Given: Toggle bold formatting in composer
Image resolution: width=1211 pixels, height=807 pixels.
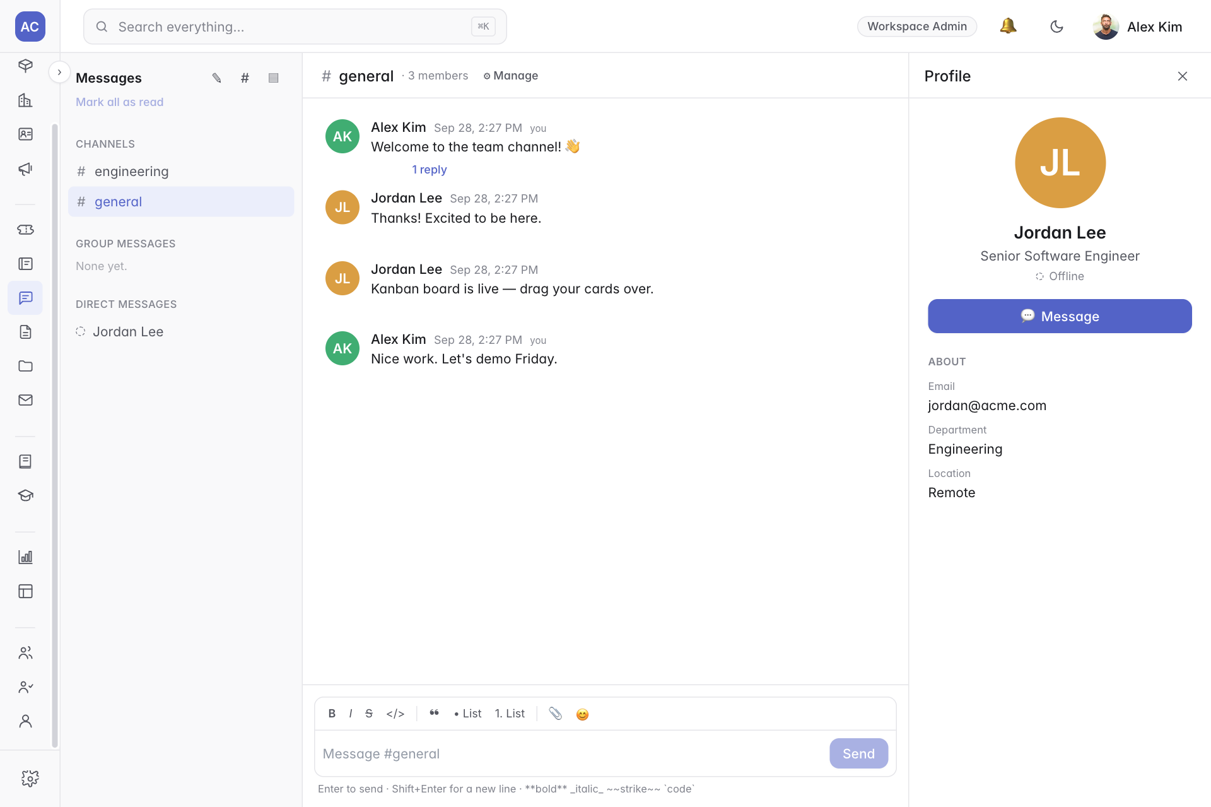Looking at the screenshot, I should 332,714.
